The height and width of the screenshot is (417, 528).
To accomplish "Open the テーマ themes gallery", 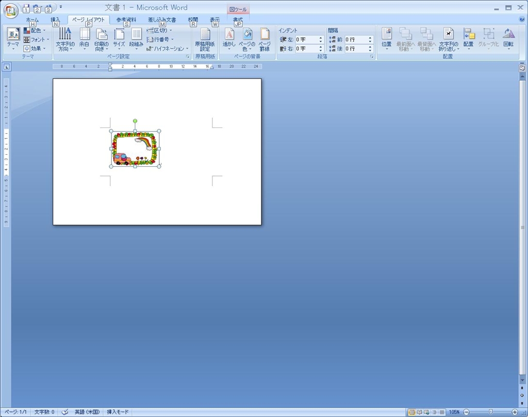I will [13, 39].
